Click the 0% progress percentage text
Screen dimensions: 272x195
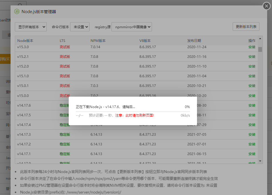pyautogui.click(x=187, y=107)
